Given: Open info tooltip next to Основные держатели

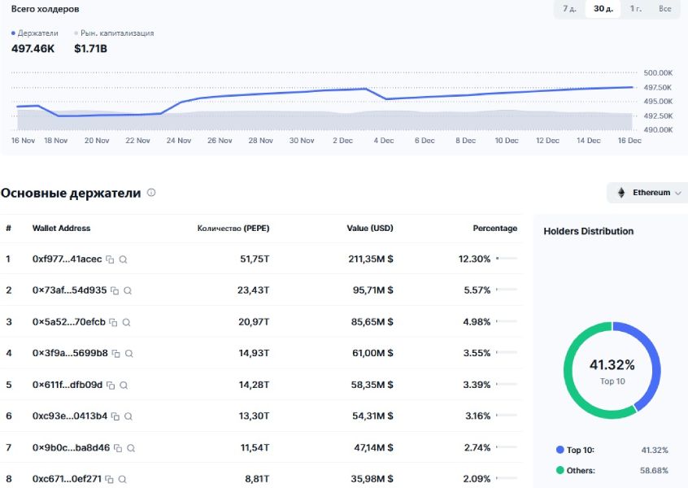Looking at the screenshot, I should (x=151, y=194).
